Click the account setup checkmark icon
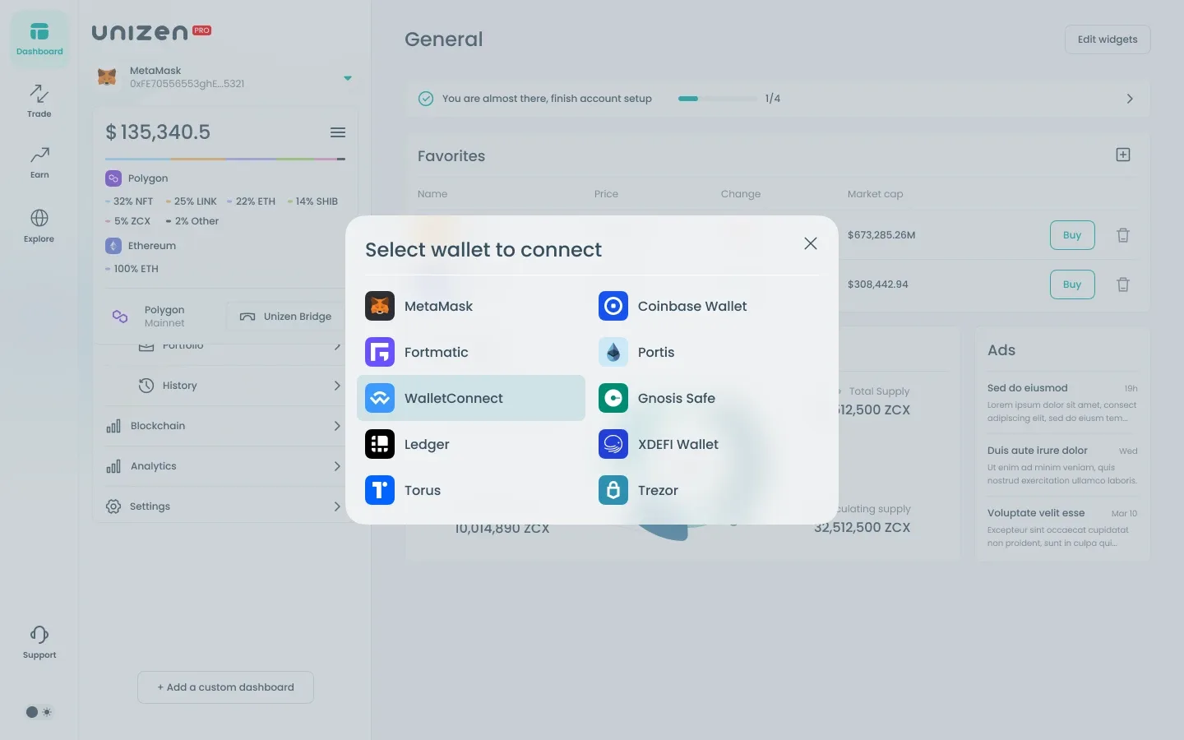Image resolution: width=1184 pixels, height=740 pixels. 426,99
